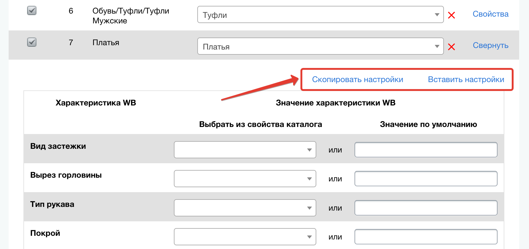The width and height of the screenshot is (529, 249).
Task: Open the Туфли category dropdown
Action: (x=320, y=15)
